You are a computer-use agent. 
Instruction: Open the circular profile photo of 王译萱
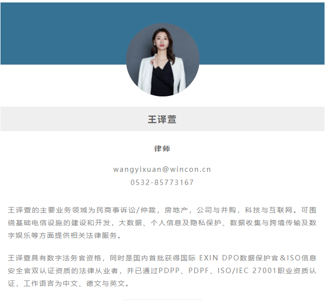(x=163, y=60)
